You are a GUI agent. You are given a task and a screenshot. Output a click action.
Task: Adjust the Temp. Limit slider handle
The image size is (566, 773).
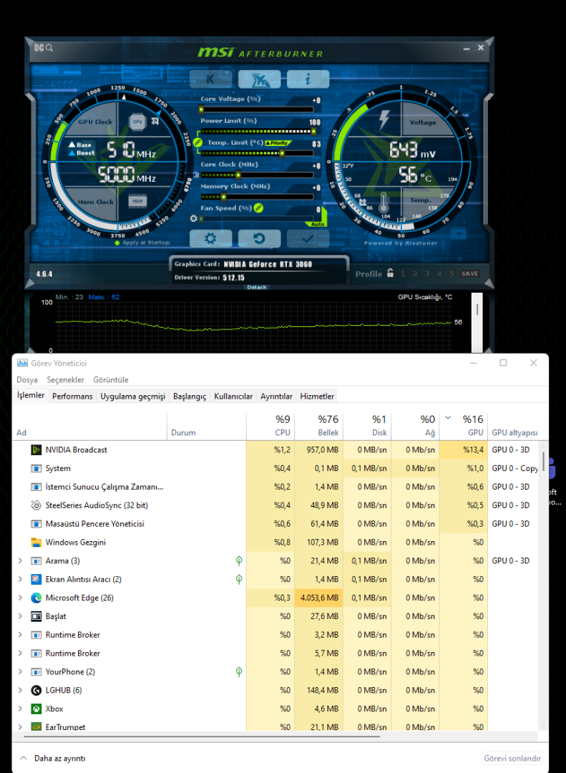click(282, 153)
